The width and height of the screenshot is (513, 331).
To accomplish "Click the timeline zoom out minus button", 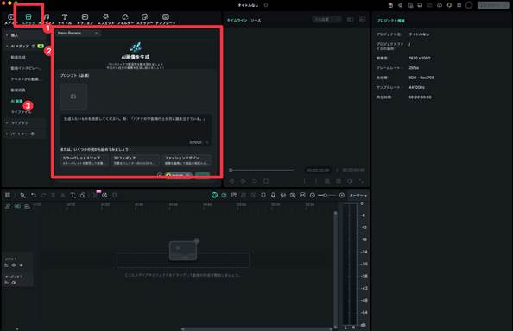I will tap(313, 195).
